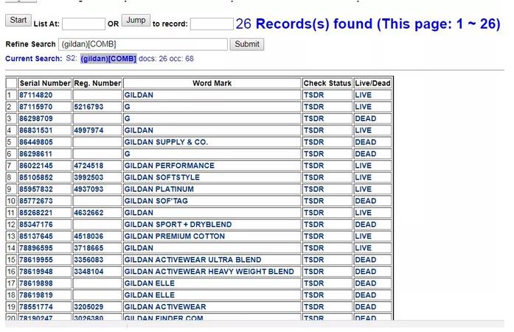
Task: Click the Start button
Action: (18, 21)
